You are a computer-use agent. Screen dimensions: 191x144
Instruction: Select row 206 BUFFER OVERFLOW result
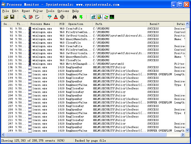point(160,103)
